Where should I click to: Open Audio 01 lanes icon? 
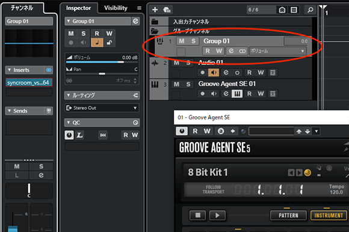click(x=273, y=72)
